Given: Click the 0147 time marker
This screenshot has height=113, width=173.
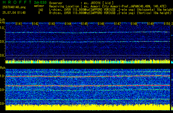Looking at the screenshot, I should point(117,24).
